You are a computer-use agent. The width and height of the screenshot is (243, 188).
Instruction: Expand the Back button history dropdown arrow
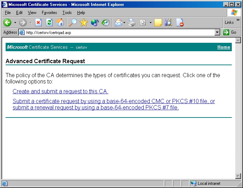[15, 22]
